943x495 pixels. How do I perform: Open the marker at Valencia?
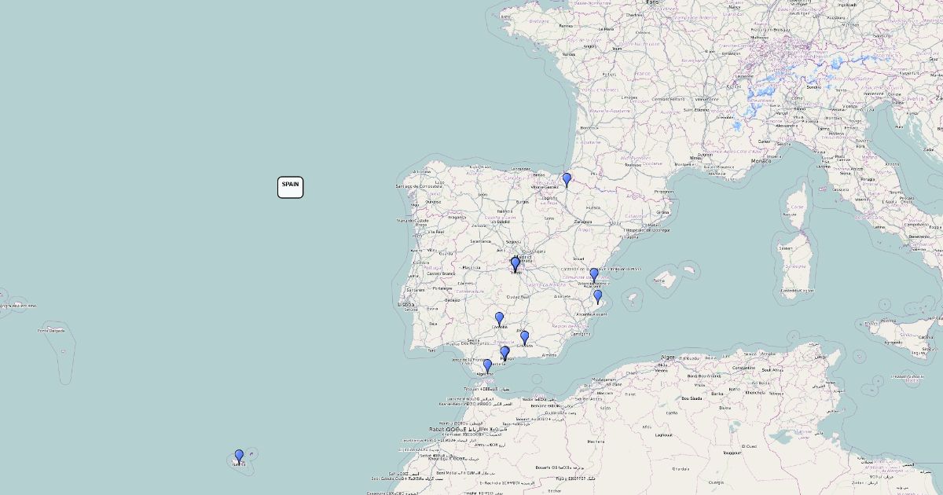pos(594,275)
